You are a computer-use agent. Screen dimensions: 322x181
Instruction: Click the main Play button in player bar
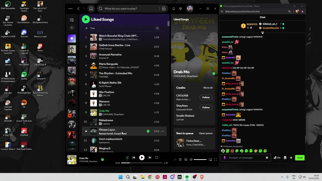pos(142,158)
